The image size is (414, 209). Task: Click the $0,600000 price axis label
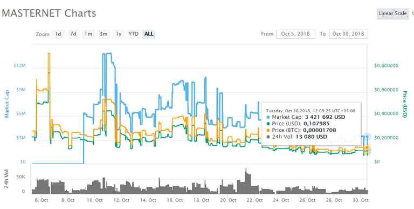pos(387,90)
